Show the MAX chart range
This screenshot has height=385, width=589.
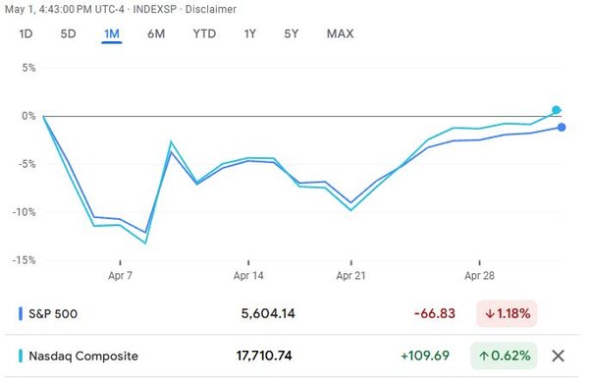pos(340,33)
